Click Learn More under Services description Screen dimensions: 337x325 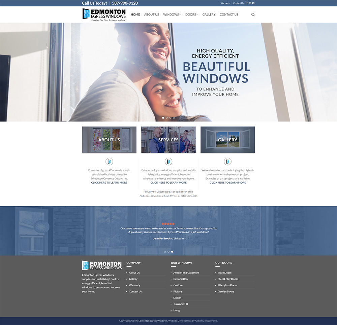coord(168,183)
